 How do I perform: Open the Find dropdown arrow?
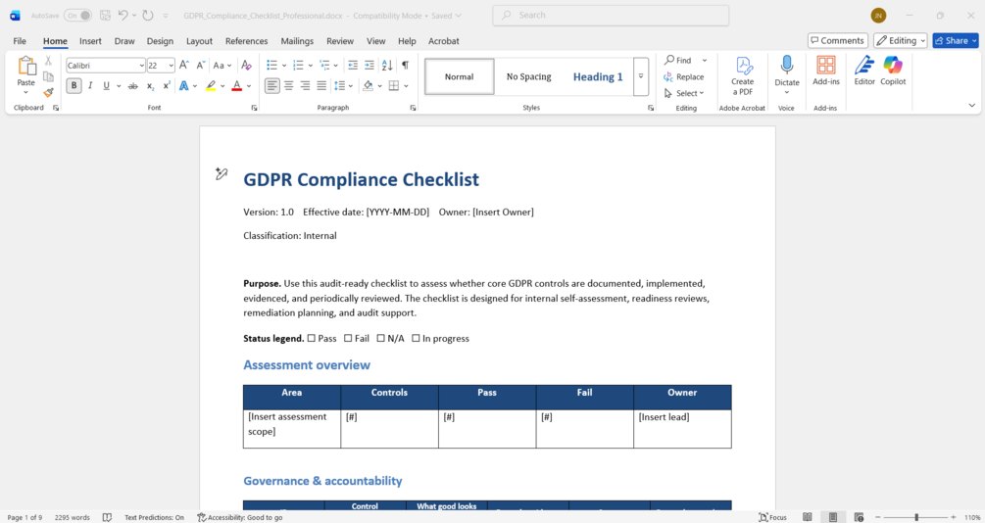704,61
